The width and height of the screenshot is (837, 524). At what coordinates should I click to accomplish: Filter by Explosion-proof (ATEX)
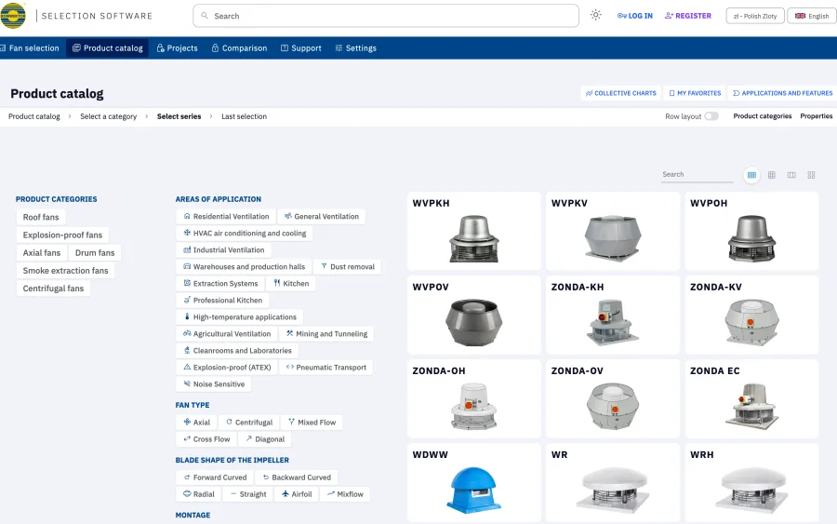tap(227, 368)
